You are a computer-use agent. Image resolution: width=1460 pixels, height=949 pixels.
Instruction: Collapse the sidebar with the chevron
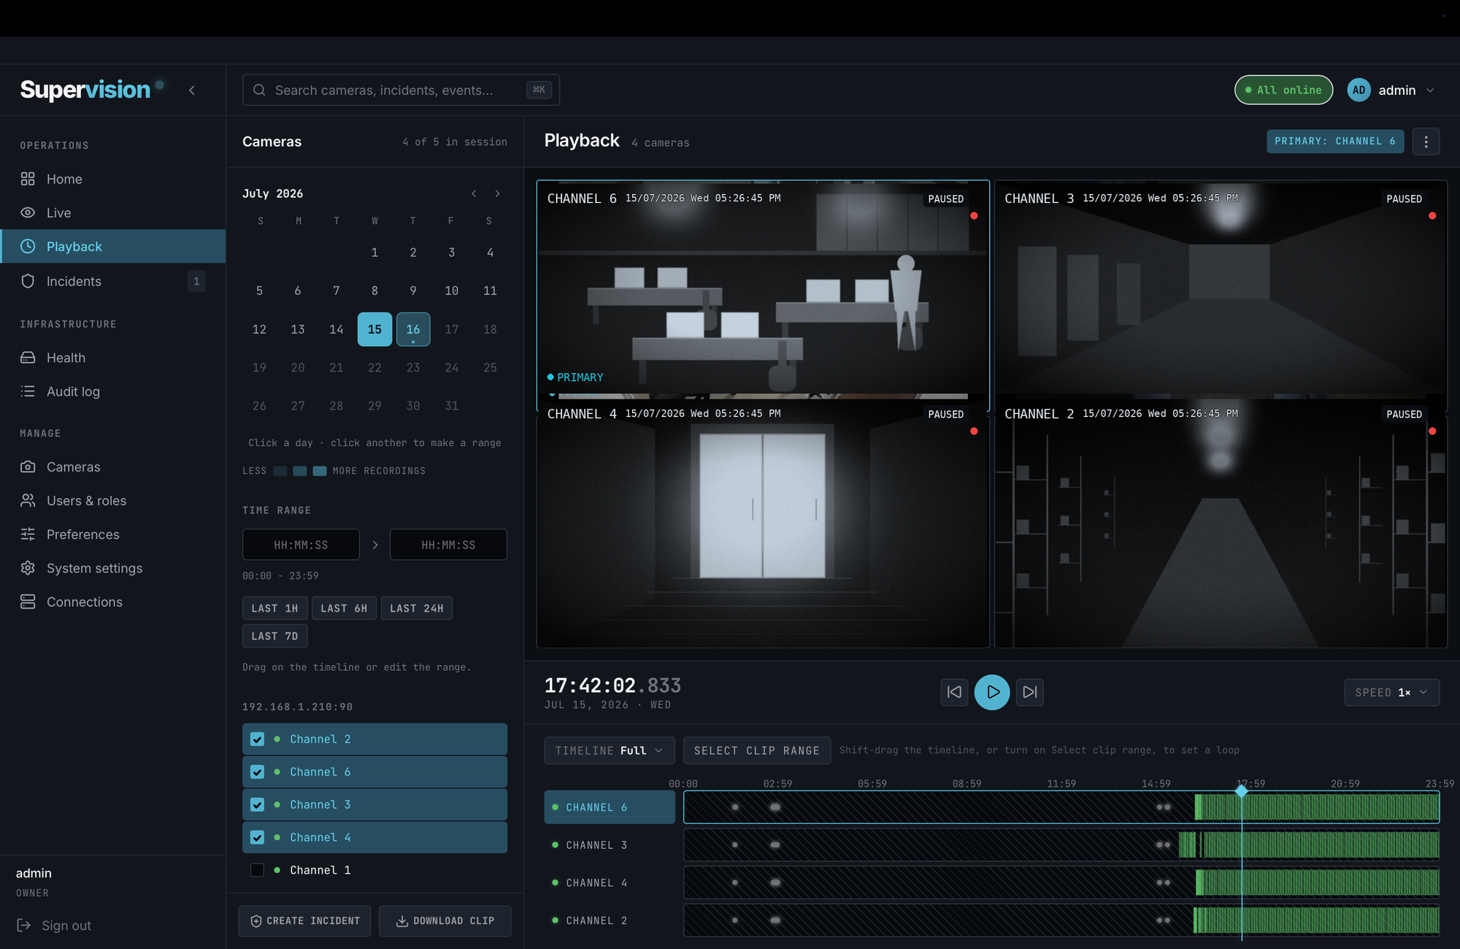tap(192, 91)
